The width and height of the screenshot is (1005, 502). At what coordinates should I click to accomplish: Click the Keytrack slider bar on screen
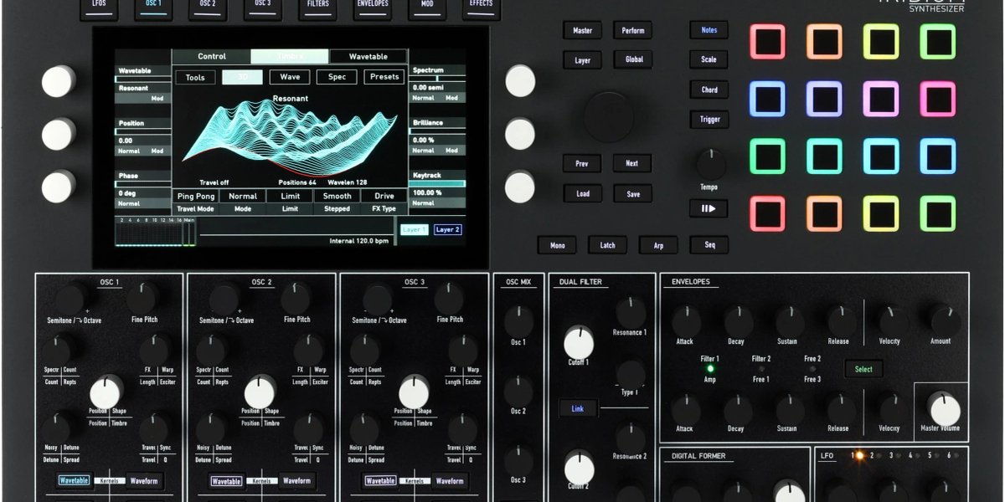click(x=437, y=184)
